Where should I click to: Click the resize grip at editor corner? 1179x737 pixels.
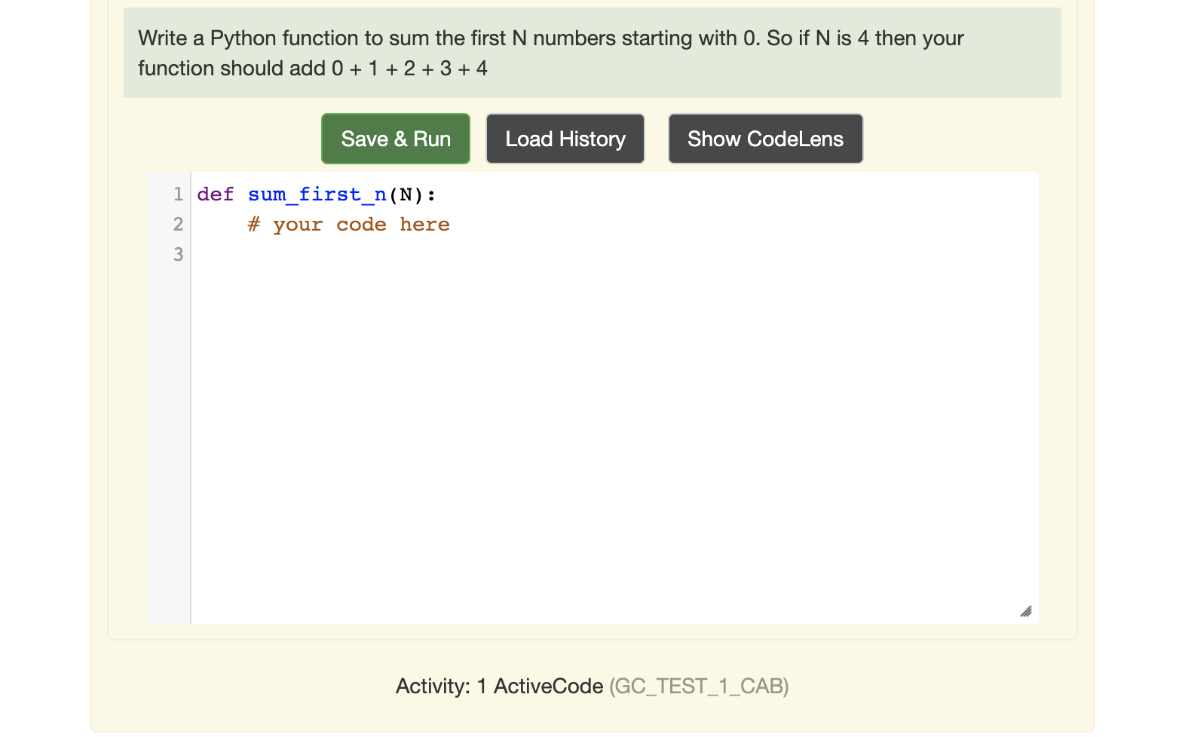[1026, 611]
